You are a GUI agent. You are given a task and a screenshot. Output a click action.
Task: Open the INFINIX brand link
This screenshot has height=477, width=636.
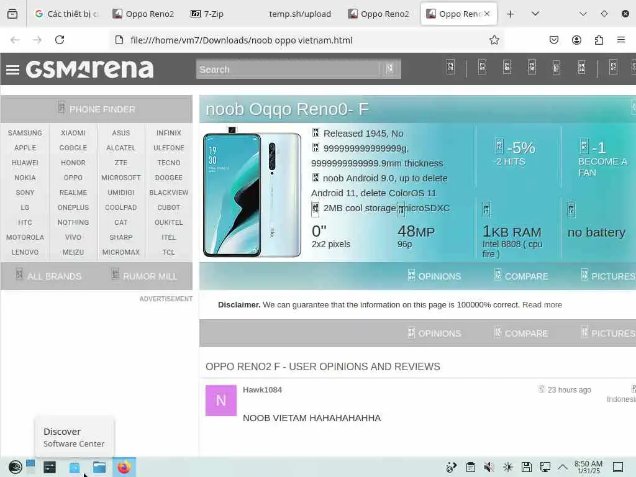(x=169, y=133)
